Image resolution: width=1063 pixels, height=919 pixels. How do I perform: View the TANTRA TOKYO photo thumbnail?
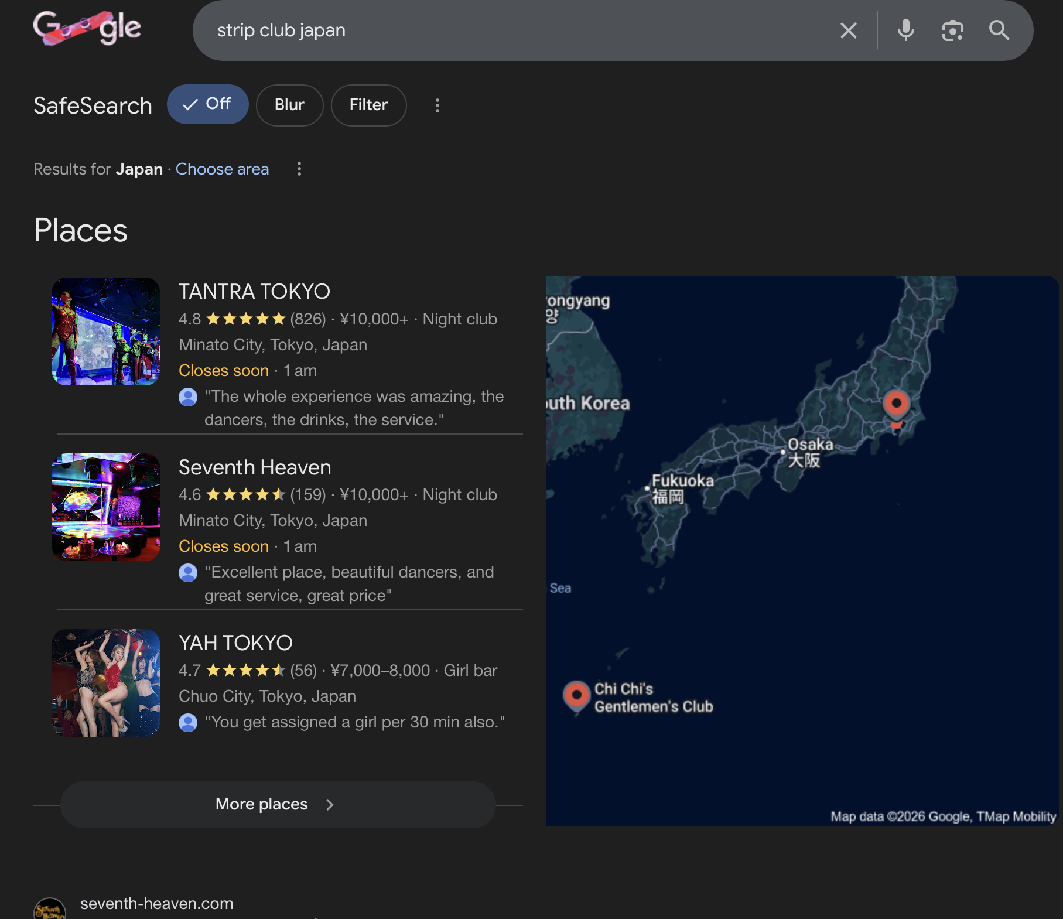(106, 332)
